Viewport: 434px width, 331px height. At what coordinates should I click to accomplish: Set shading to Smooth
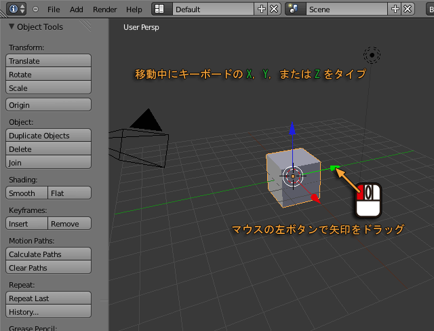pyautogui.click(x=26, y=193)
